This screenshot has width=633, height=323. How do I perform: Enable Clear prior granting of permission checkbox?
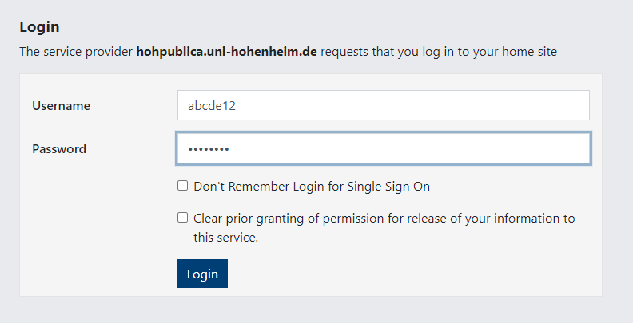tap(183, 217)
